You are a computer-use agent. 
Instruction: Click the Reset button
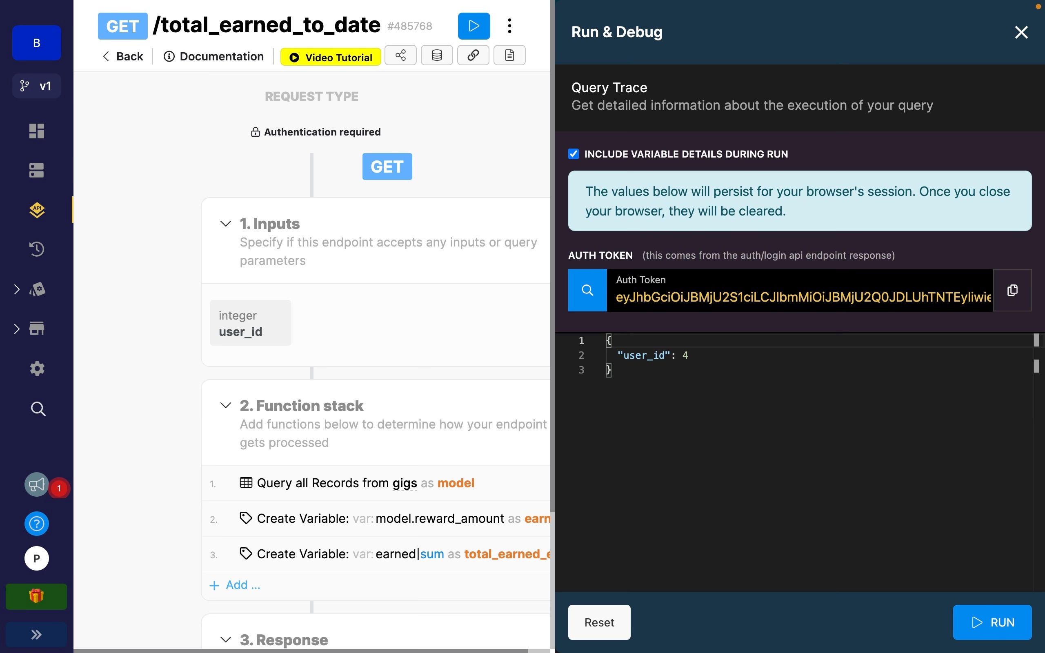599,622
